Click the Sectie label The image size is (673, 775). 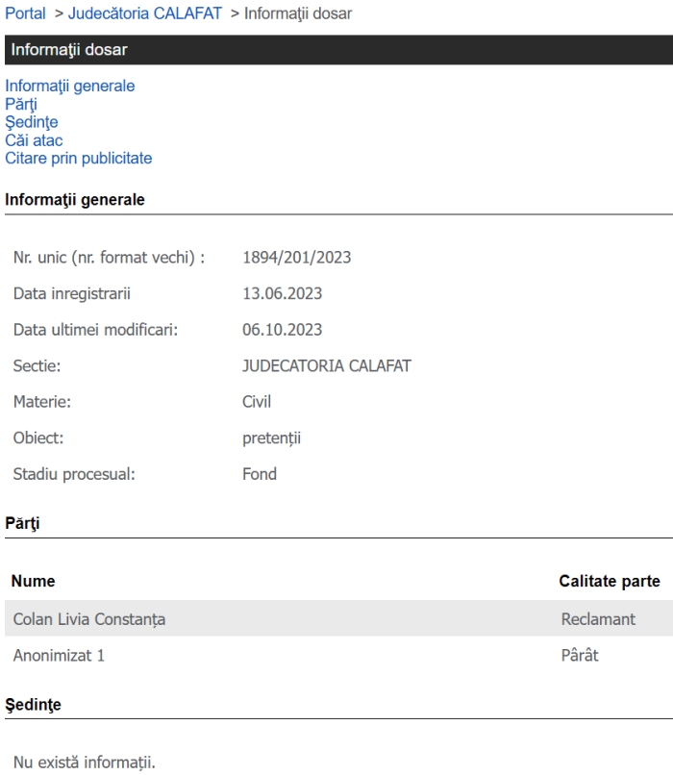point(37,365)
